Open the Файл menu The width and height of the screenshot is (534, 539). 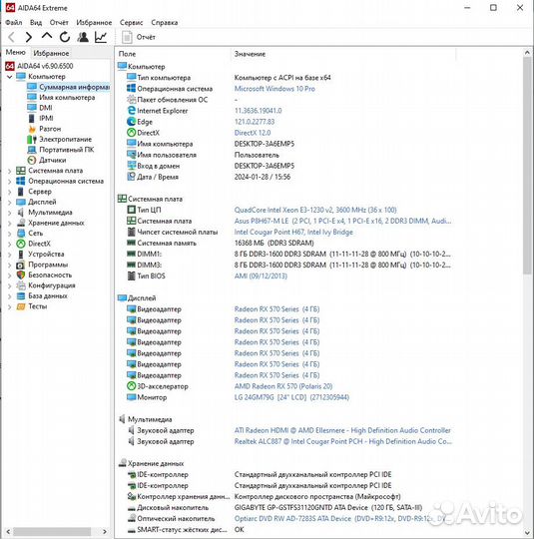point(14,23)
